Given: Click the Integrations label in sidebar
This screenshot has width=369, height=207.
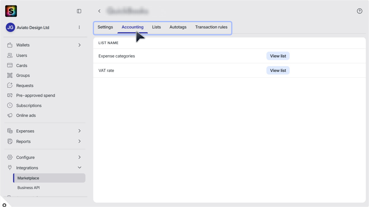Looking at the screenshot, I should tap(27, 168).
